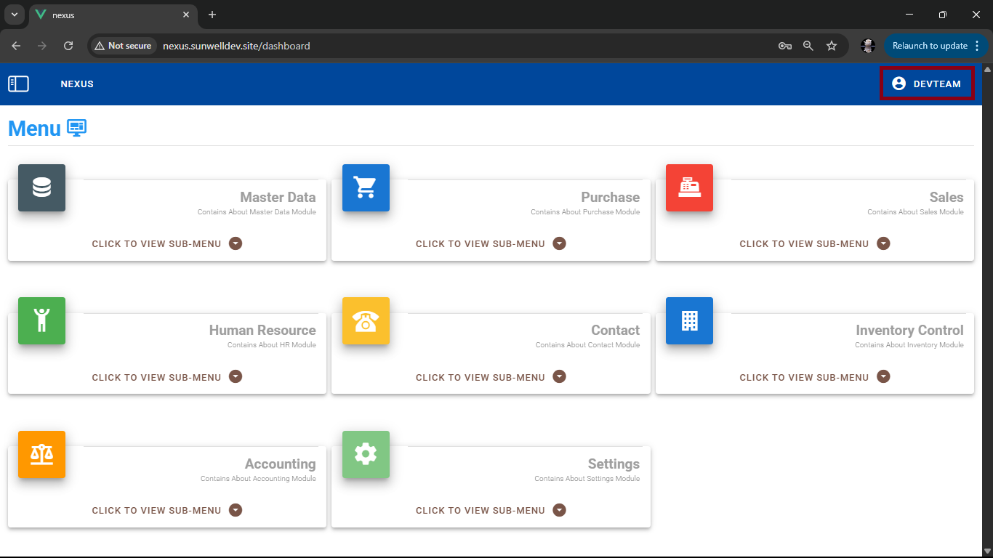Click the Inventory Control building icon

pos(689,320)
